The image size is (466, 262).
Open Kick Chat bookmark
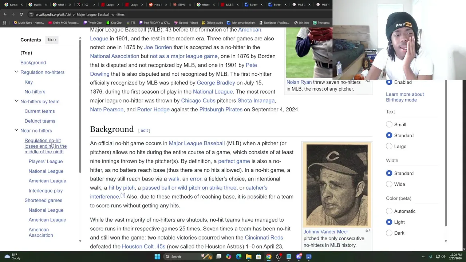click(x=114, y=23)
